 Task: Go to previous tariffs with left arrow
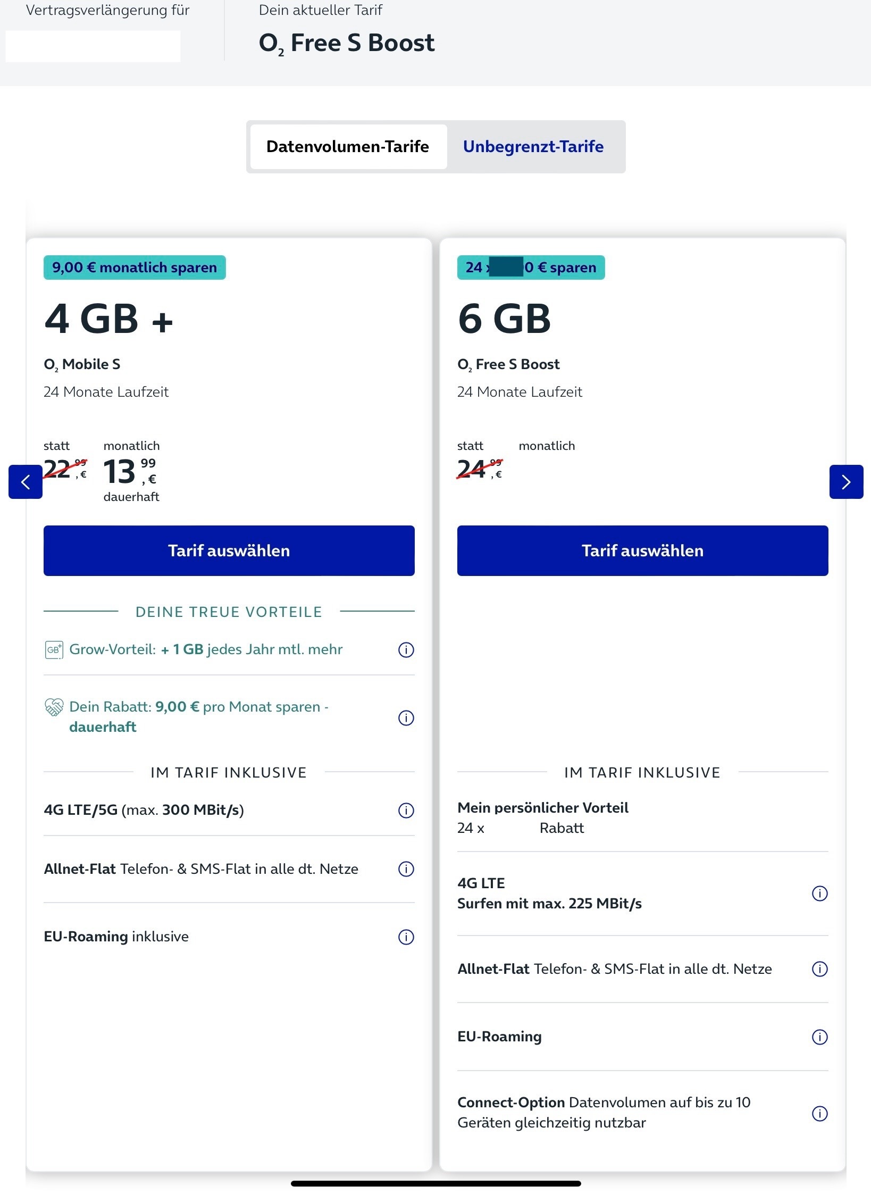[25, 482]
